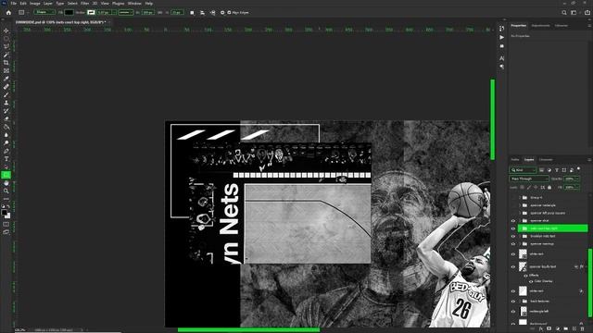Click the add layer mask icon
This screenshot has height=333, width=593.
coord(549,329)
